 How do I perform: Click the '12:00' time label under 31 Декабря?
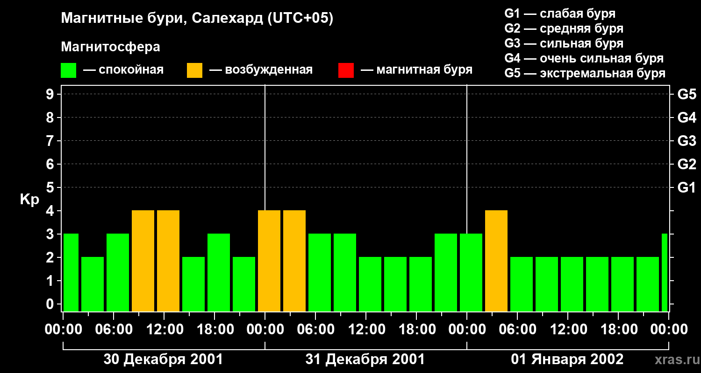tap(366, 330)
